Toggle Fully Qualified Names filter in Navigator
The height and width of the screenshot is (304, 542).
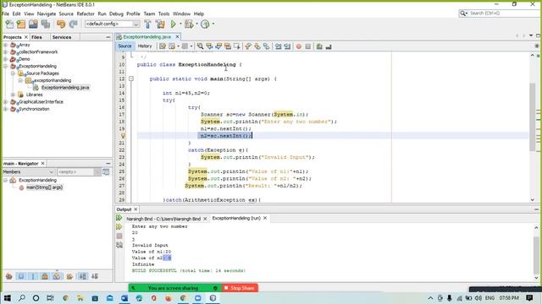69,276
